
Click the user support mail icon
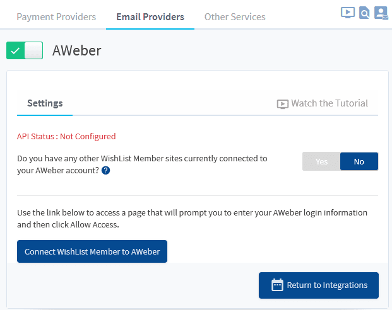(381, 13)
